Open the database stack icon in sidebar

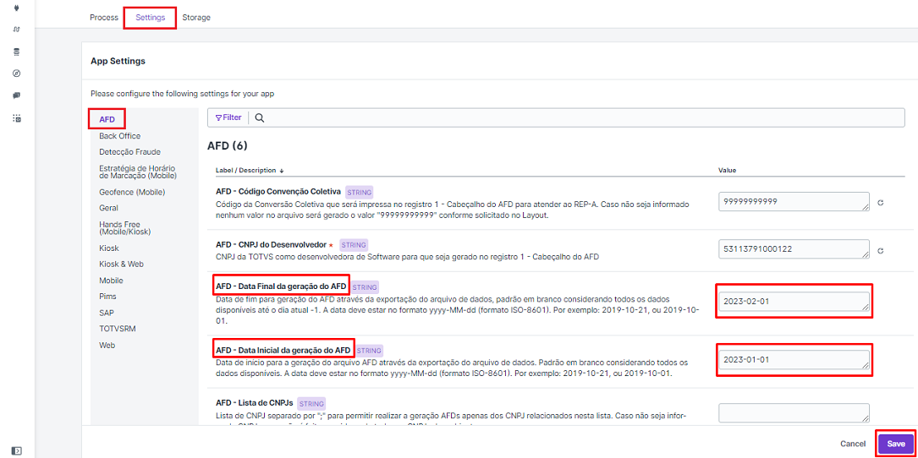click(16, 52)
